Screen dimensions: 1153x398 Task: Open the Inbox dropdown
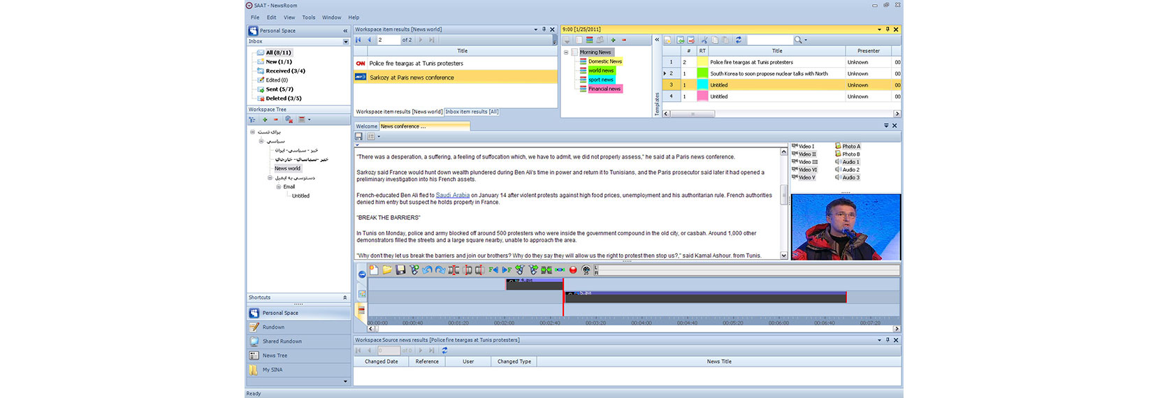click(x=345, y=42)
